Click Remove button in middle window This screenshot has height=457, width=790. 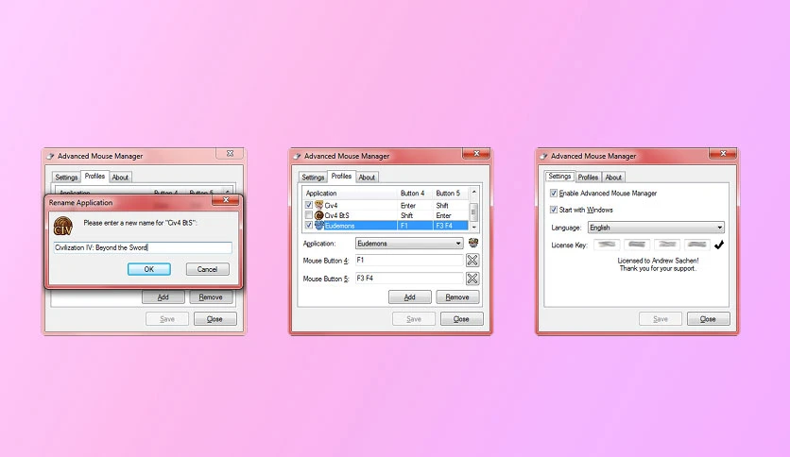(457, 296)
